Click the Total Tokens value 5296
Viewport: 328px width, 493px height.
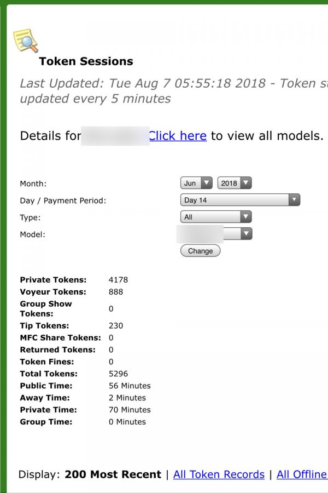click(118, 374)
